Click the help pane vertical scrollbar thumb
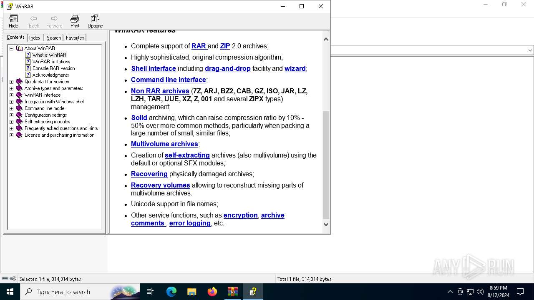Screen dimensions: 534x300 coord(326,165)
